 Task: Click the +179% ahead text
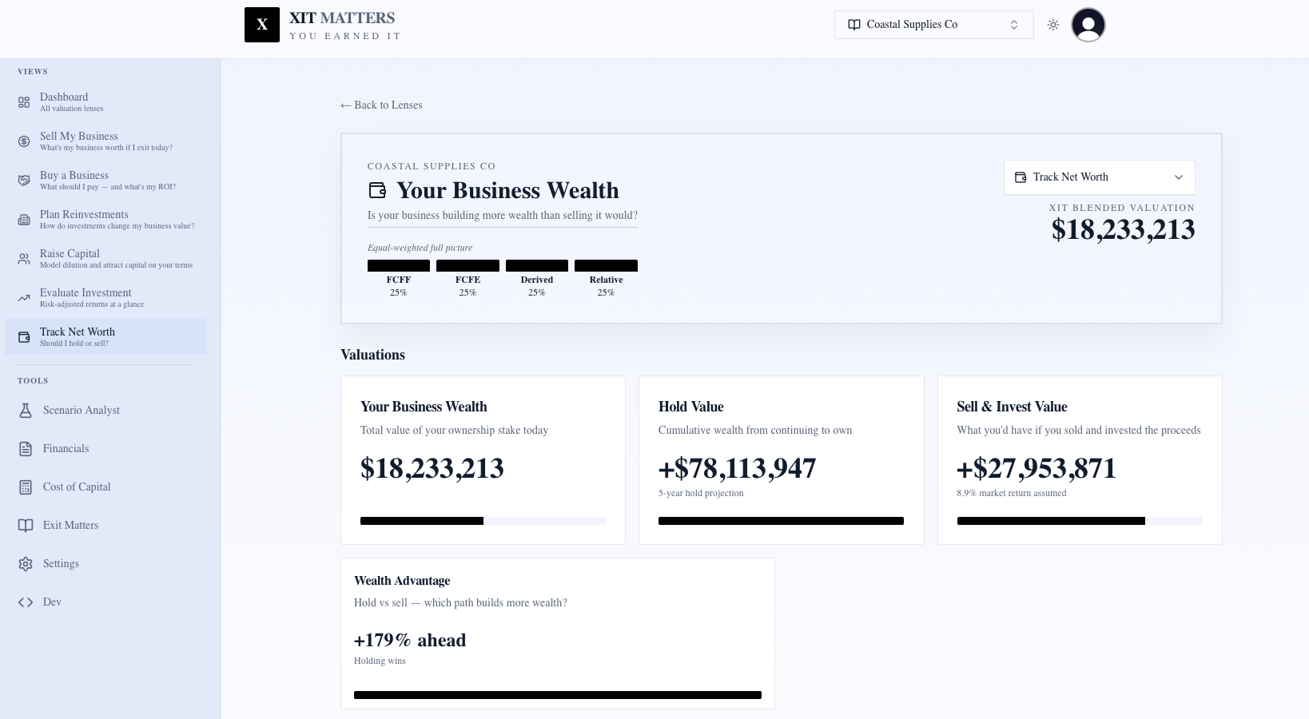coord(410,640)
